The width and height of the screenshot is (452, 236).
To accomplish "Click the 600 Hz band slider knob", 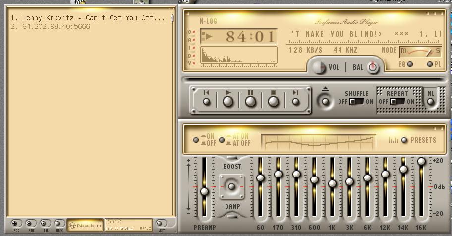I will coord(314,180).
